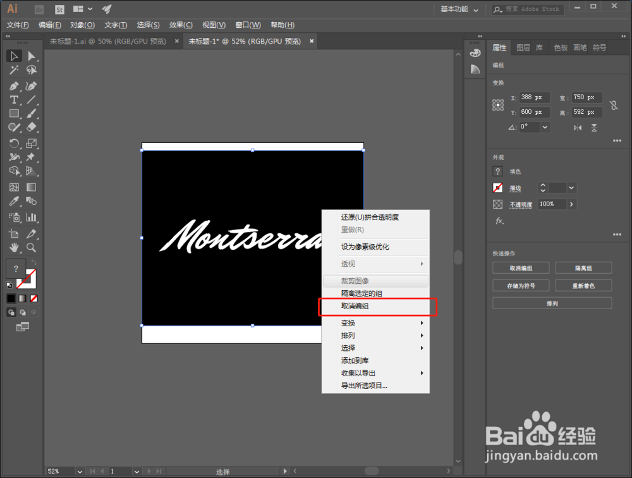Open the rotation angle dropdown
This screenshot has width=632, height=478.
pyautogui.click(x=545, y=127)
